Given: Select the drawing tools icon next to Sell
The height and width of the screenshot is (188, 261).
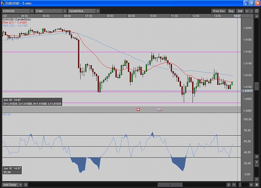Looking at the screenshot, I should pos(247,11).
